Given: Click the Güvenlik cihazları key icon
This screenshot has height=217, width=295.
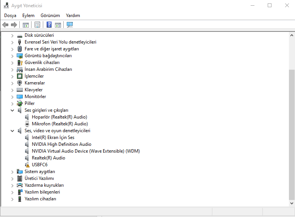Looking at the screenshot, I should (20, 62).
